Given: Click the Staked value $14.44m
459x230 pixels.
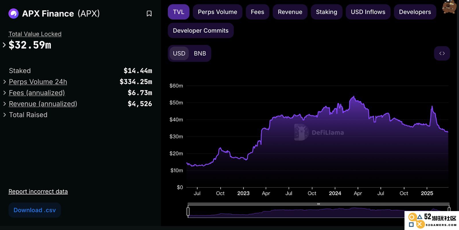Looking at the screenshot, I should [x=138, y=71].
